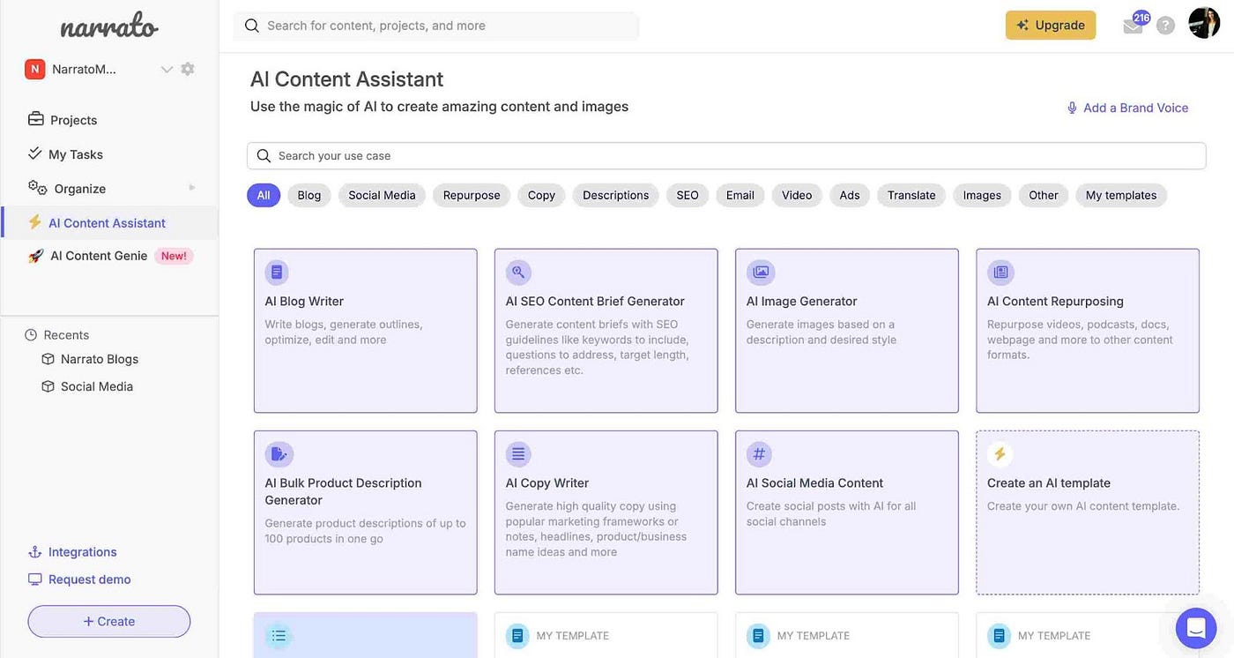Open the chat support bubble
Viewport: 1234px width, 658px height.
[1196, 628]
